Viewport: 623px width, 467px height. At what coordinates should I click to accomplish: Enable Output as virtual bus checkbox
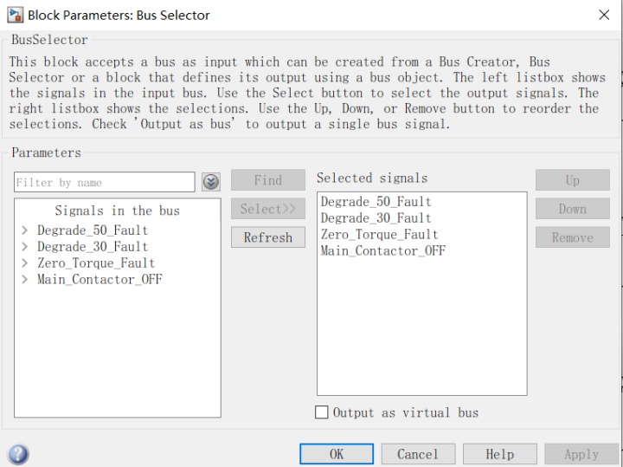coord(322,413)
